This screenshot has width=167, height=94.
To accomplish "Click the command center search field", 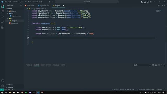I will pyautogui.click(x=87, y=2).
